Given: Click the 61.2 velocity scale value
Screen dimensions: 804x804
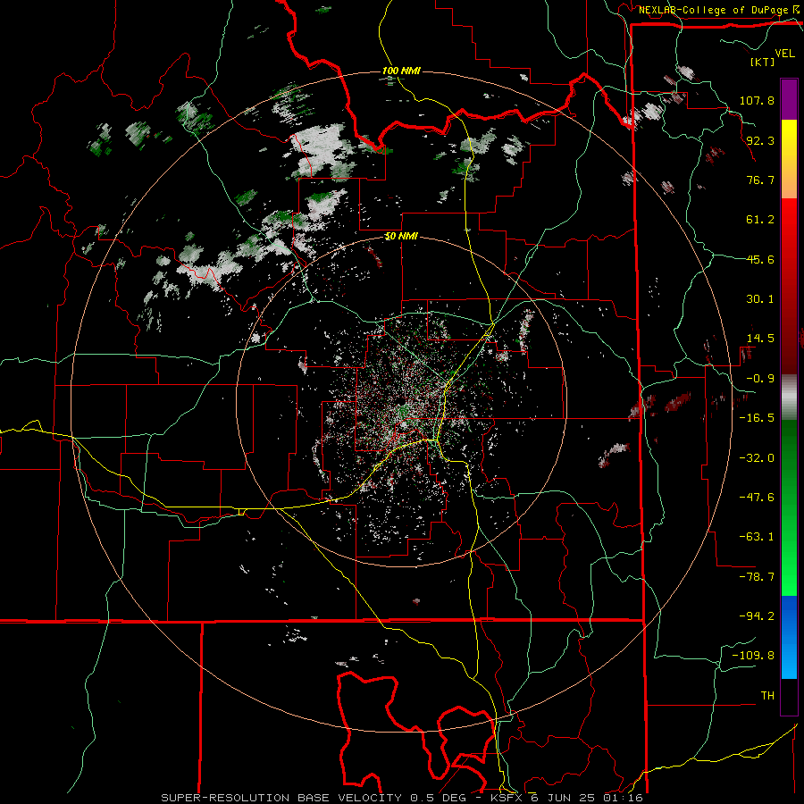Looking at the screenshot, I should tap(760, 220).
